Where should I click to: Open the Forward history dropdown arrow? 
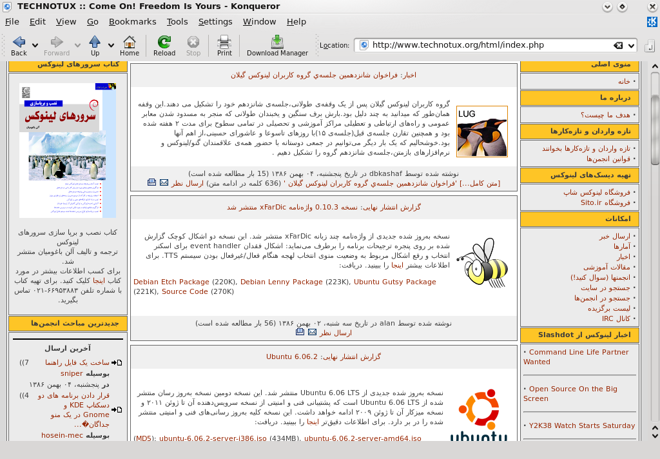77,46
